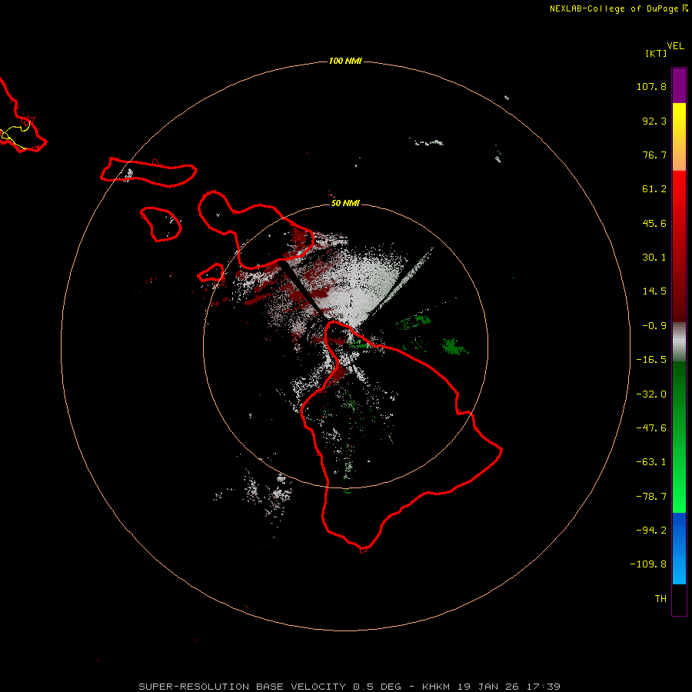Viewport: 692px width, 692px height.
Task: Click the Super-Resolution Base Velocity caption text
Action: point(350,687)
